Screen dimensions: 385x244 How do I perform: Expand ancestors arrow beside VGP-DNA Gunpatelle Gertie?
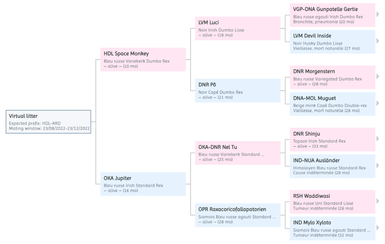tap(378, 14)
